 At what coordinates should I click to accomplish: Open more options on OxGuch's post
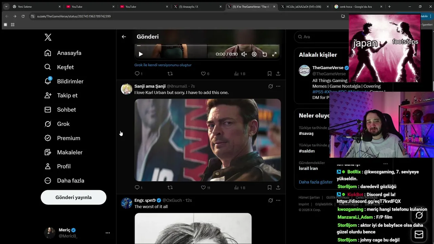tap(278, 200)
